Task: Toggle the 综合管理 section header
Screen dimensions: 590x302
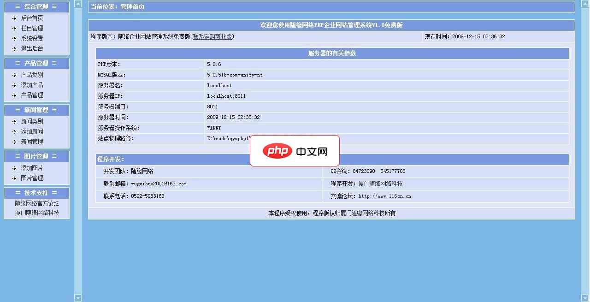Action: coord(36,6)
